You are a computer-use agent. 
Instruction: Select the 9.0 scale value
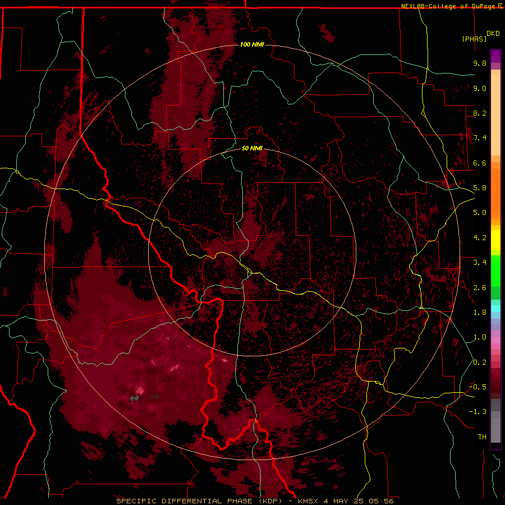[480, 88]
